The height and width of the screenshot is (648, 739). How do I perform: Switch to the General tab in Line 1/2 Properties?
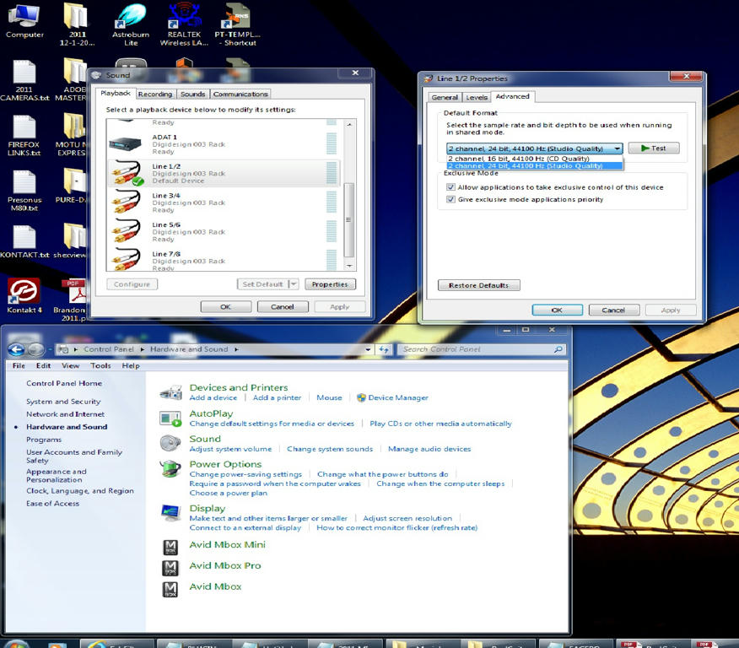pos(445,97)
